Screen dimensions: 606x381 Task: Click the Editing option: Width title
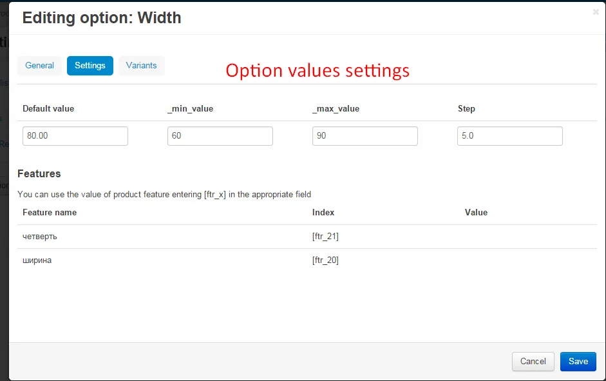[102, 18]
